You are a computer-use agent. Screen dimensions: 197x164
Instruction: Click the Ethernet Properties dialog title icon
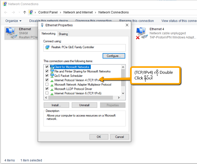coord(42,25)
